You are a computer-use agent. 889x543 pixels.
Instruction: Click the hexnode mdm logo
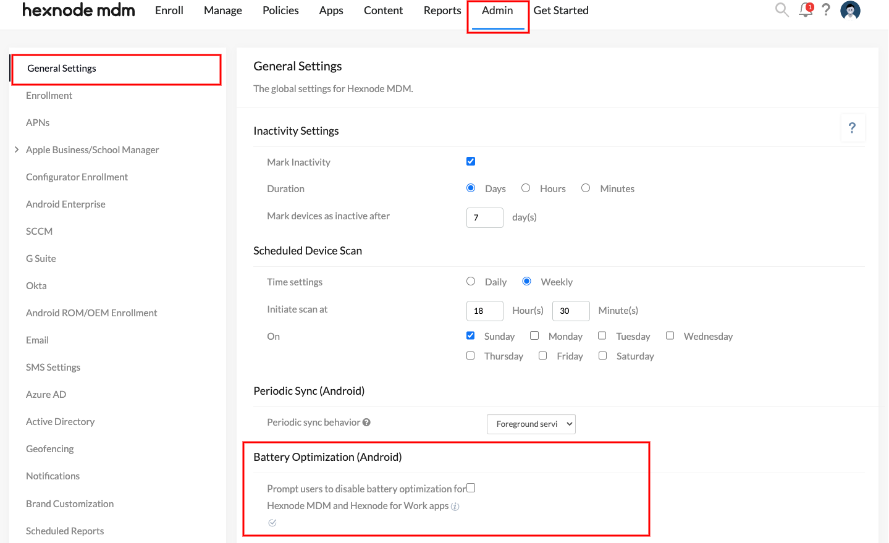click(x=78, y=10)
